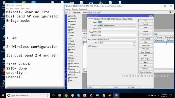Click the Comment button
The width and height of the screenshot is (175, 98).
(x=145, y=35)
